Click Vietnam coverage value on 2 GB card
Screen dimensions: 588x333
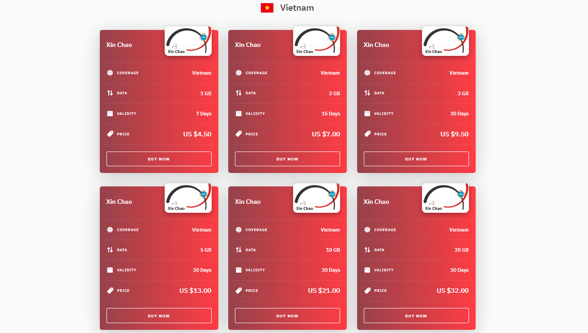(x=330, y=73)
